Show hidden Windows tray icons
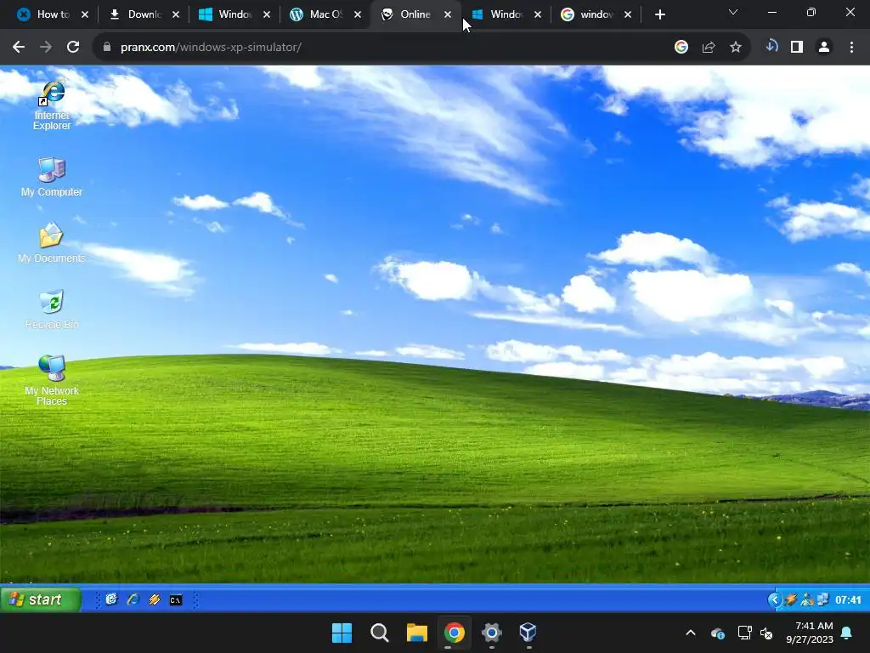This screenshot has height=653, width=870. 691,633
